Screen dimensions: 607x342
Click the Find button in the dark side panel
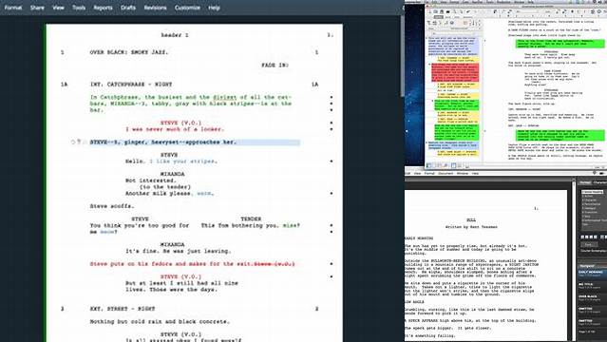pyautogui.click(x=589, y=245)
